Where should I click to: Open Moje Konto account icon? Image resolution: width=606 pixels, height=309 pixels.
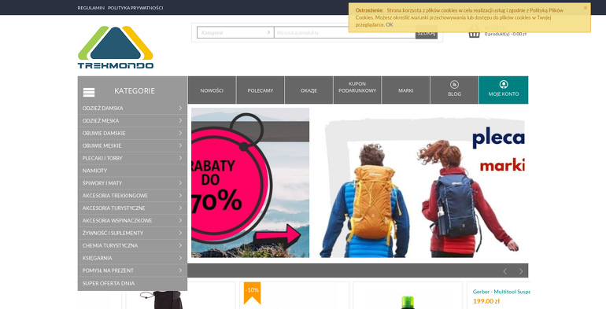coord(503,84)
